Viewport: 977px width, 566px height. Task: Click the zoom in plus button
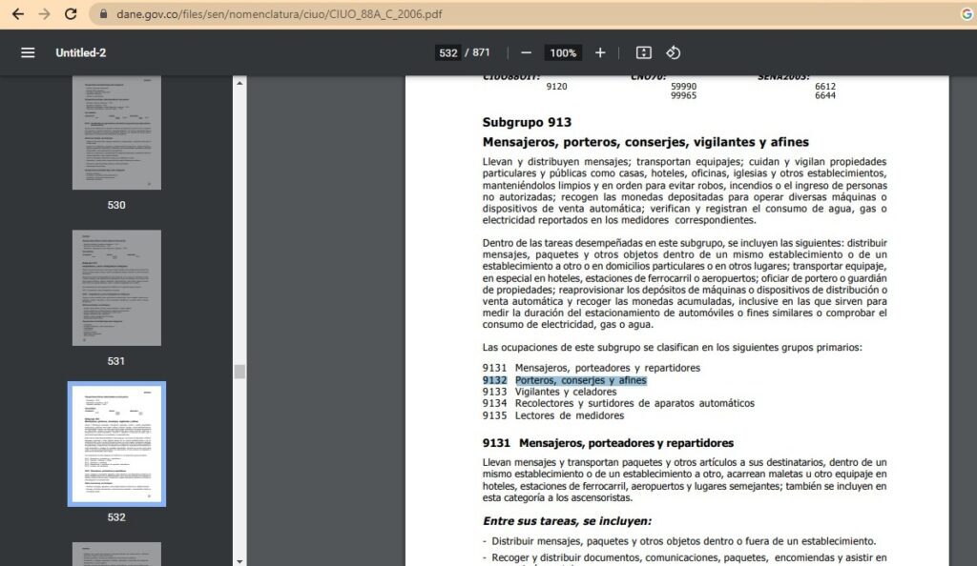(x=600, y=52)
